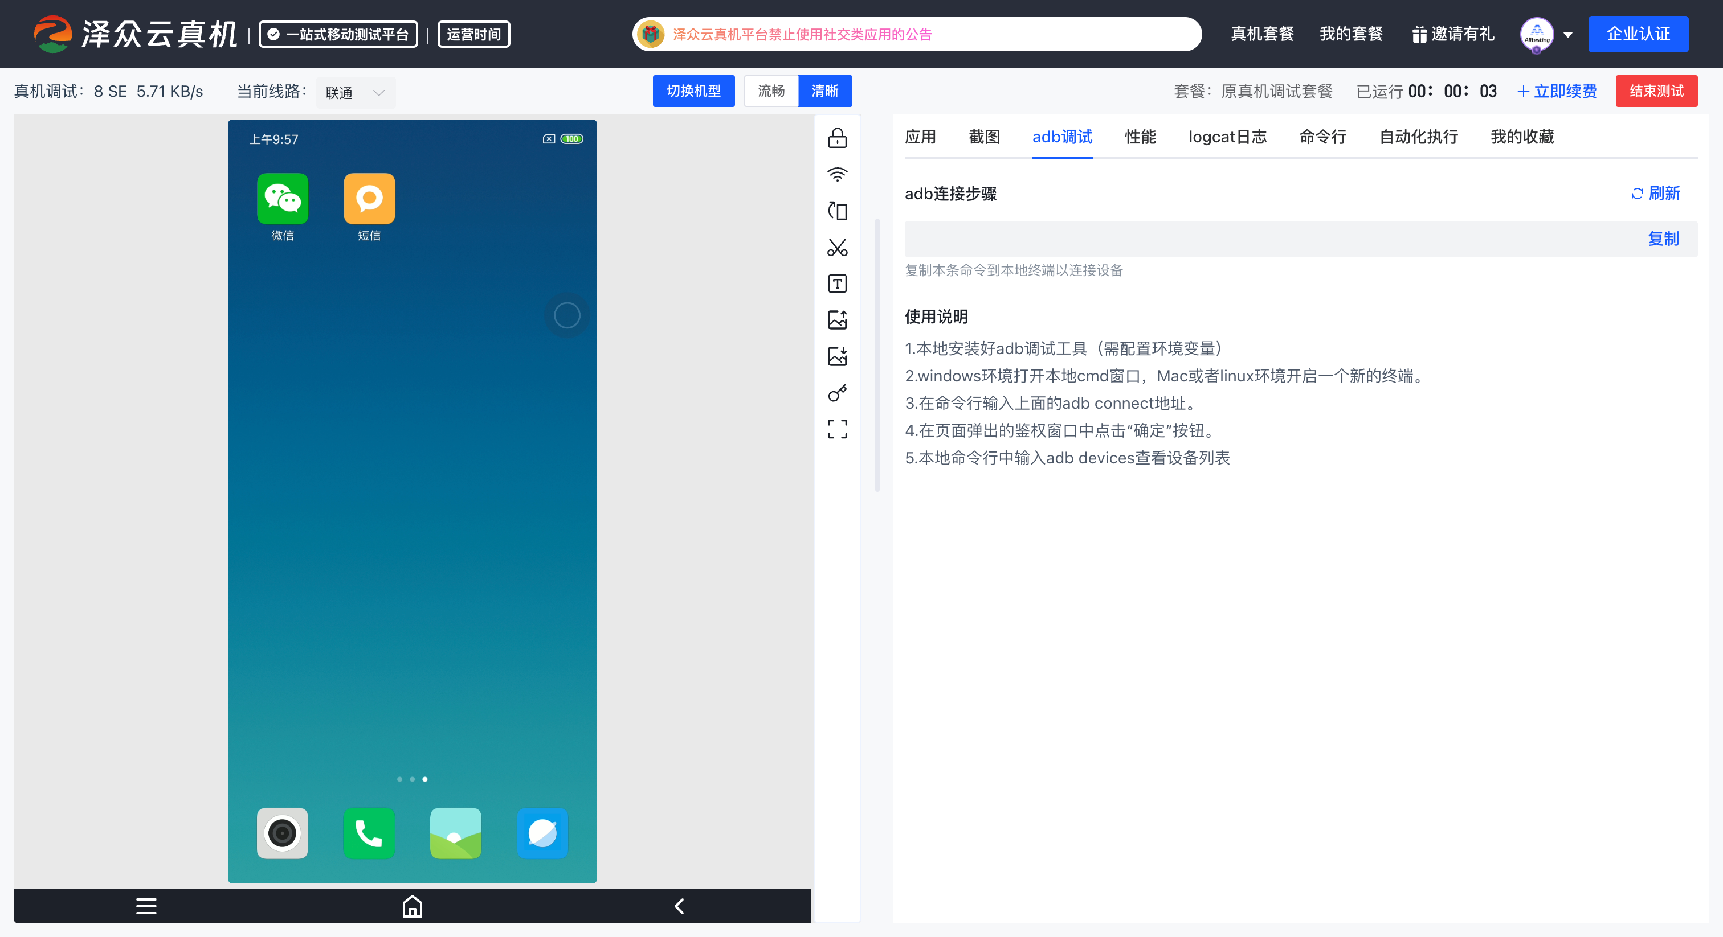This screenshot has height=937, width=1723.
Task: Click the phone's home screen page indicator dots
Action: [412, 779]
